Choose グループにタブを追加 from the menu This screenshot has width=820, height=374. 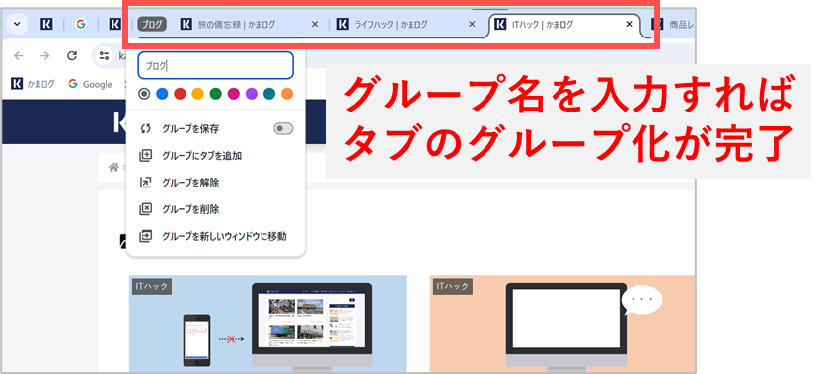point(215,155)
